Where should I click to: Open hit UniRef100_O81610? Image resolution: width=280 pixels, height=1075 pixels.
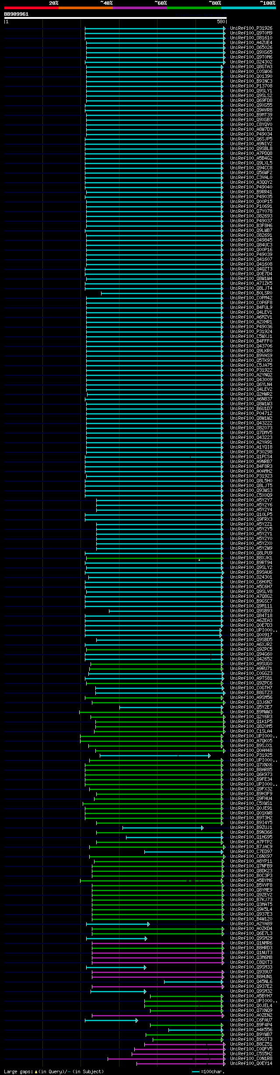tap(251, 38)
